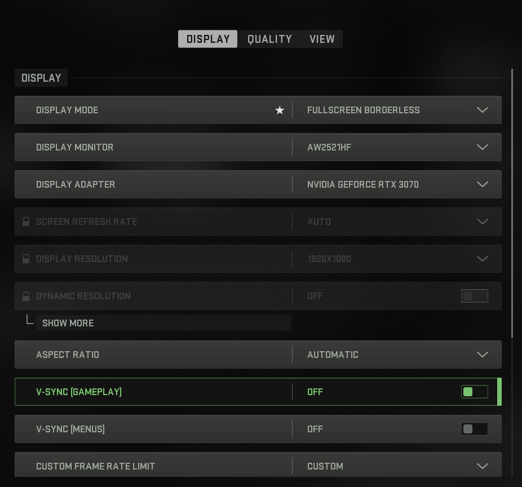Select the V-Sync (Gameplay) row
This screenshot has width=522, height=487.
(169, 392)
